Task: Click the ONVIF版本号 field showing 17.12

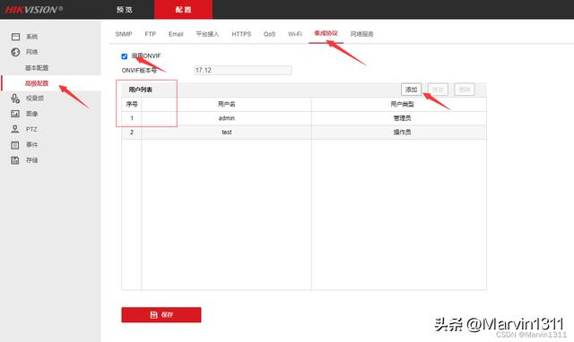Action: (243, 70)
